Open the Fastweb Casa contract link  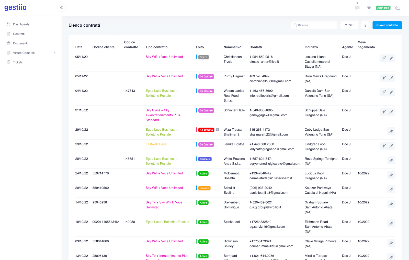click(156, 144)
